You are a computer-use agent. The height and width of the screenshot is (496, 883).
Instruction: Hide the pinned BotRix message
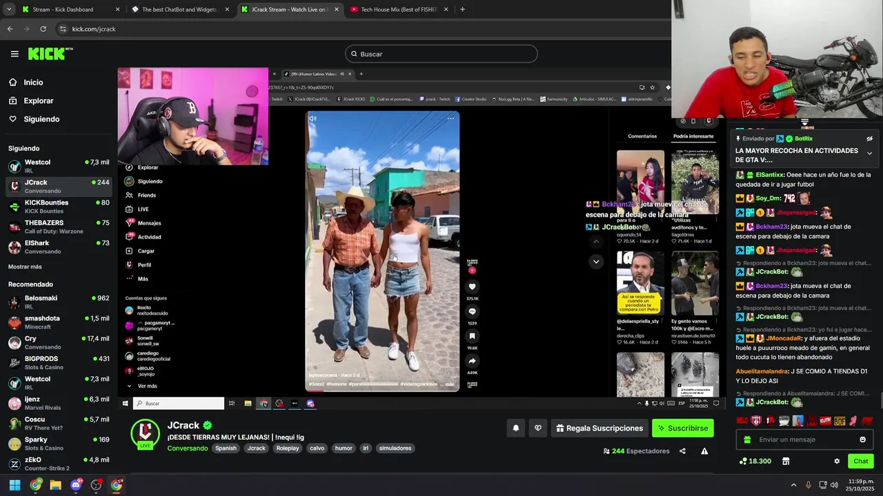click(x=869, y=138)
